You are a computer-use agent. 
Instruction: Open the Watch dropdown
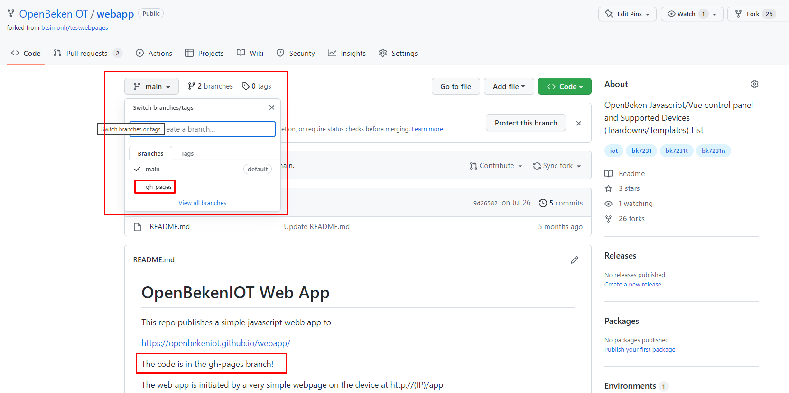tap(692, 14)
